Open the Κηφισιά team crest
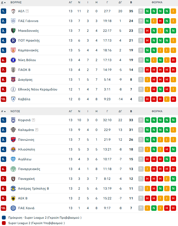Screen dimensions: 178x226 coord(13,120)
